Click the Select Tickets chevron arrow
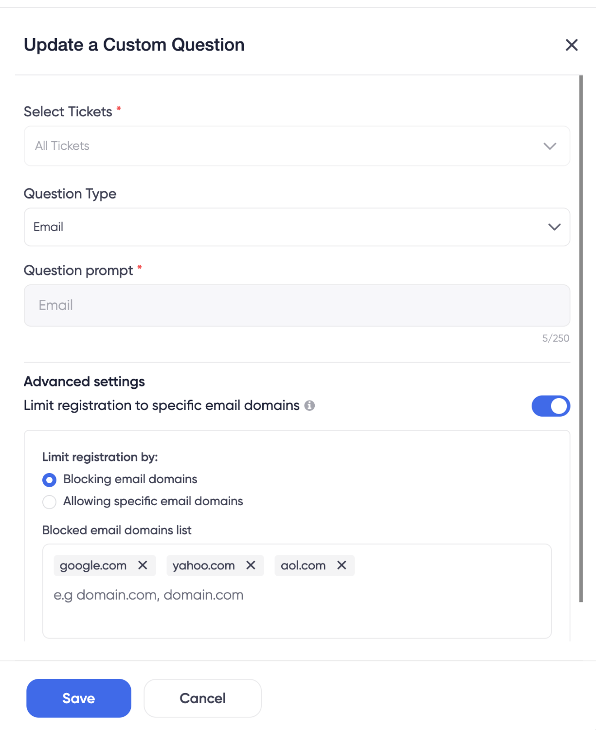 (x=550, y=146)
